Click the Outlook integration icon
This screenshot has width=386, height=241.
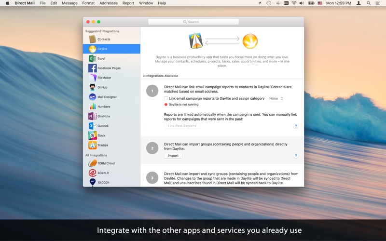coord(92,126)
